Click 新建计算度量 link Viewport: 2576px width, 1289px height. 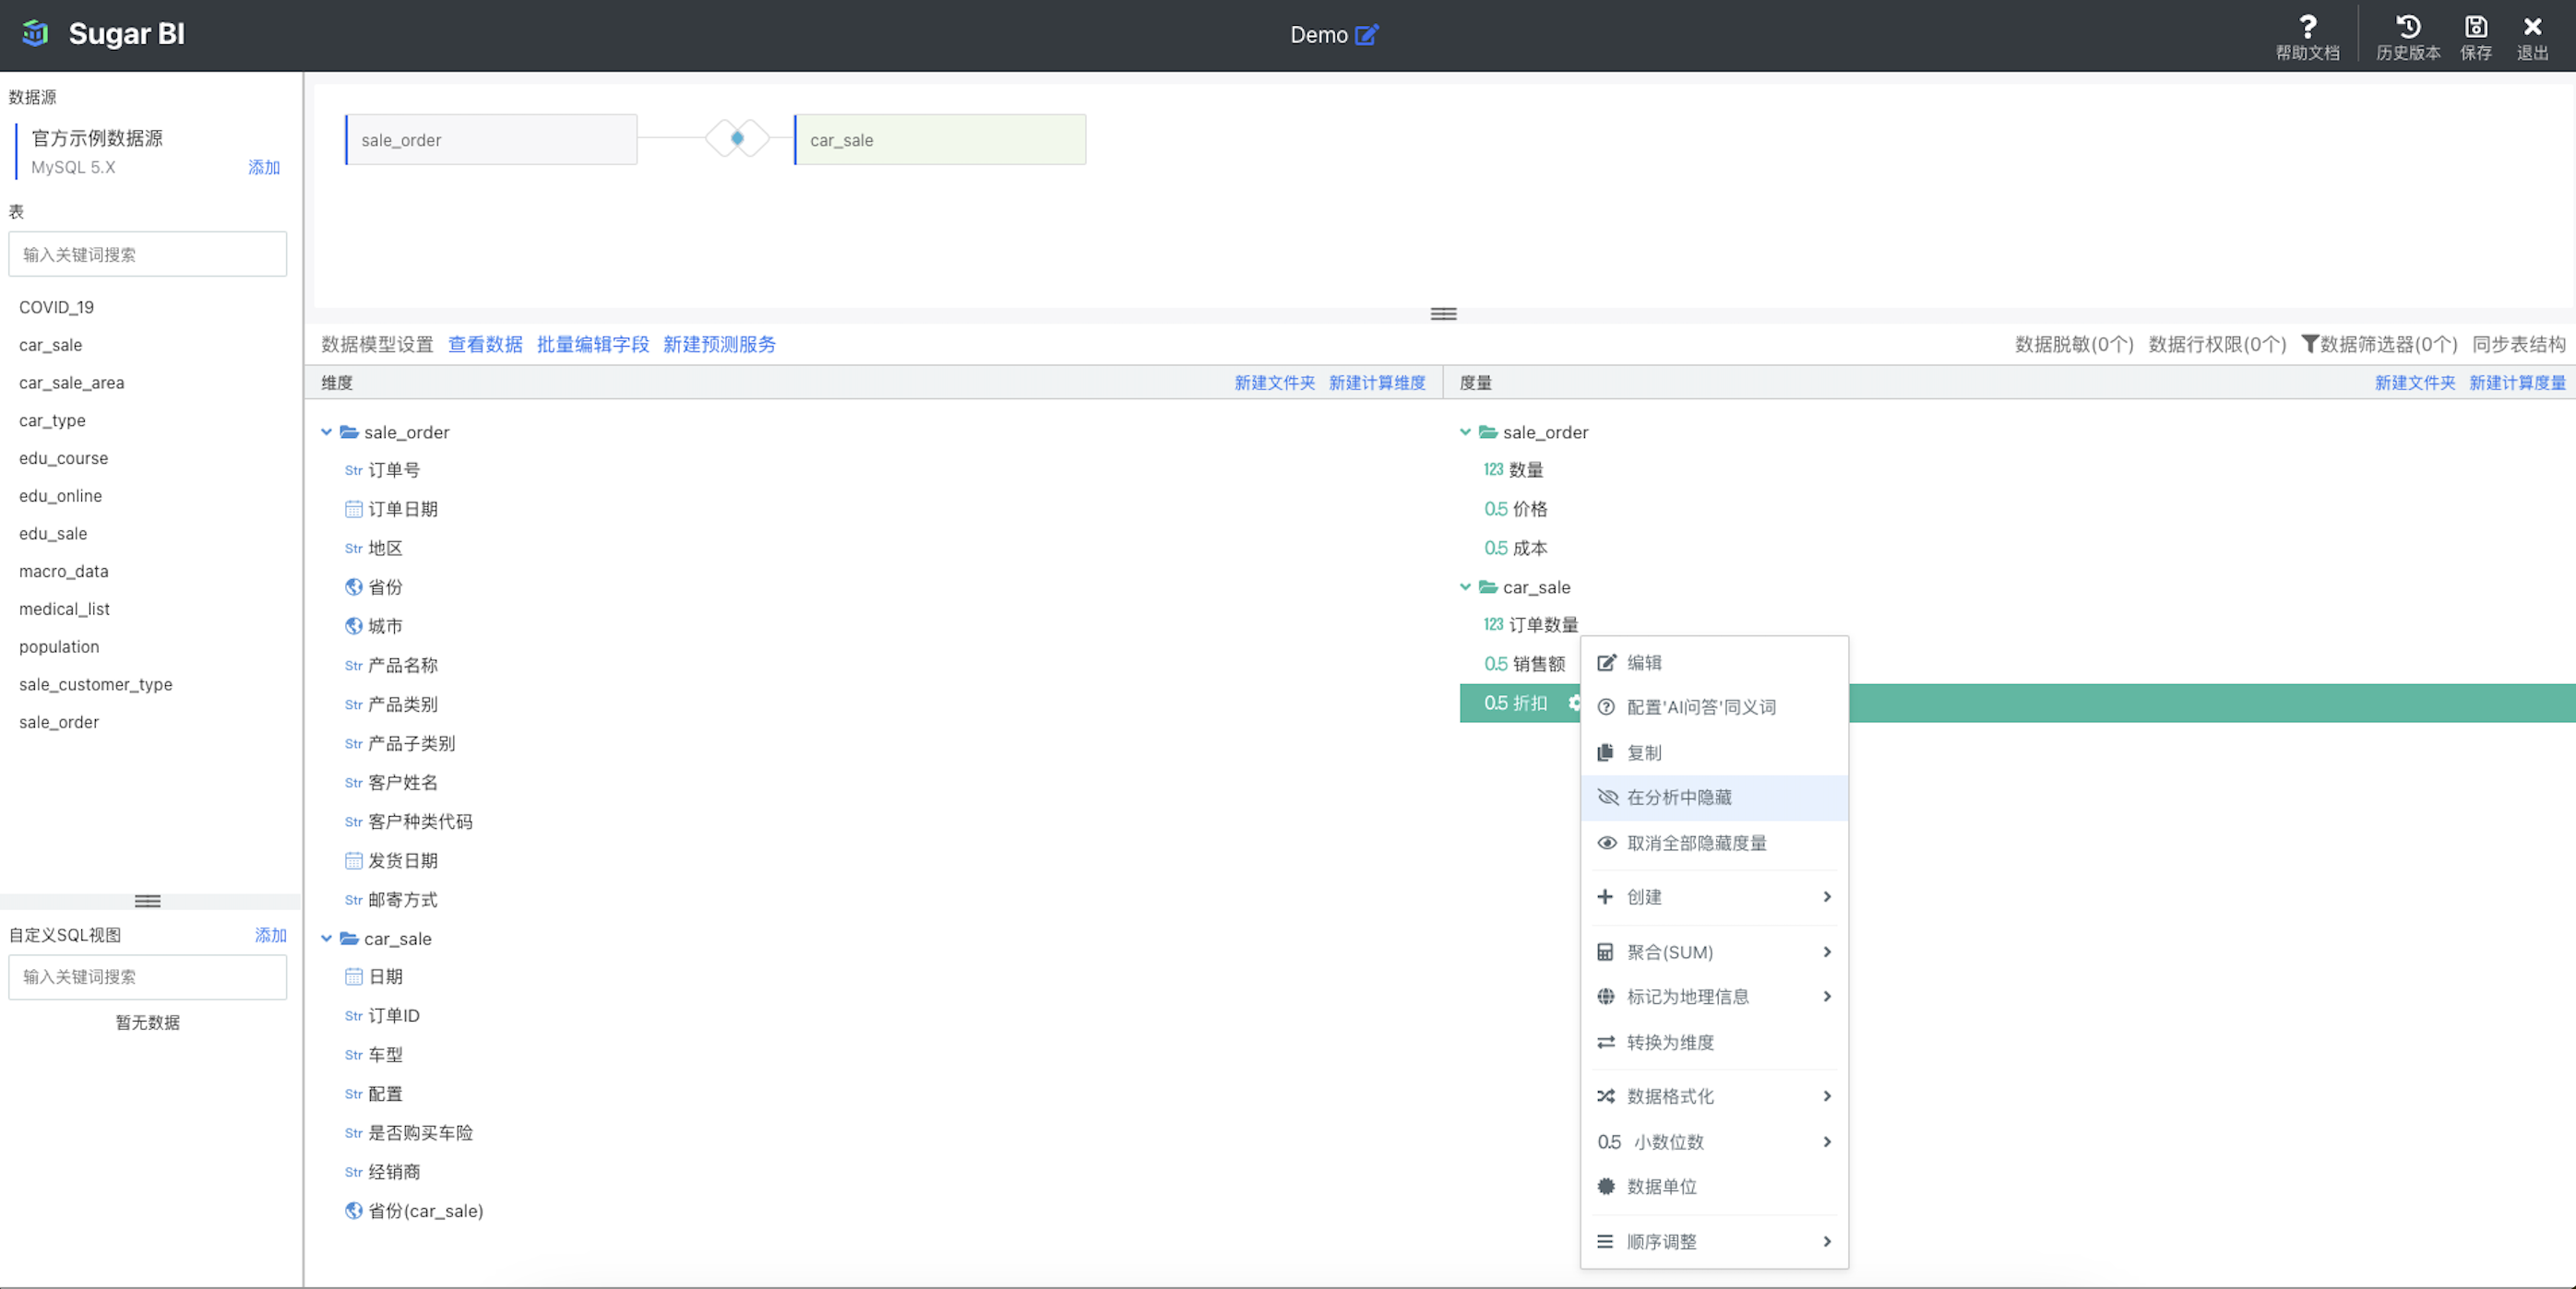2517,384
